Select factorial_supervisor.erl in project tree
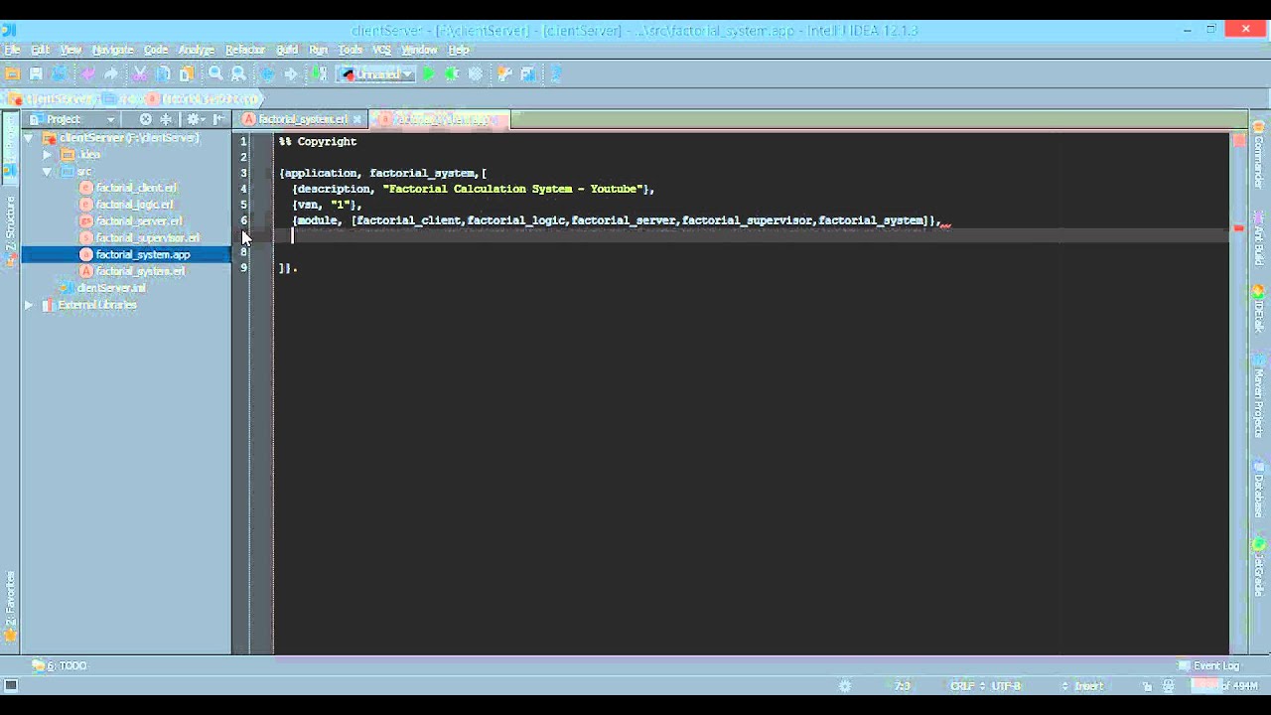The image size is (1271, 715). [x=147, y=238]
